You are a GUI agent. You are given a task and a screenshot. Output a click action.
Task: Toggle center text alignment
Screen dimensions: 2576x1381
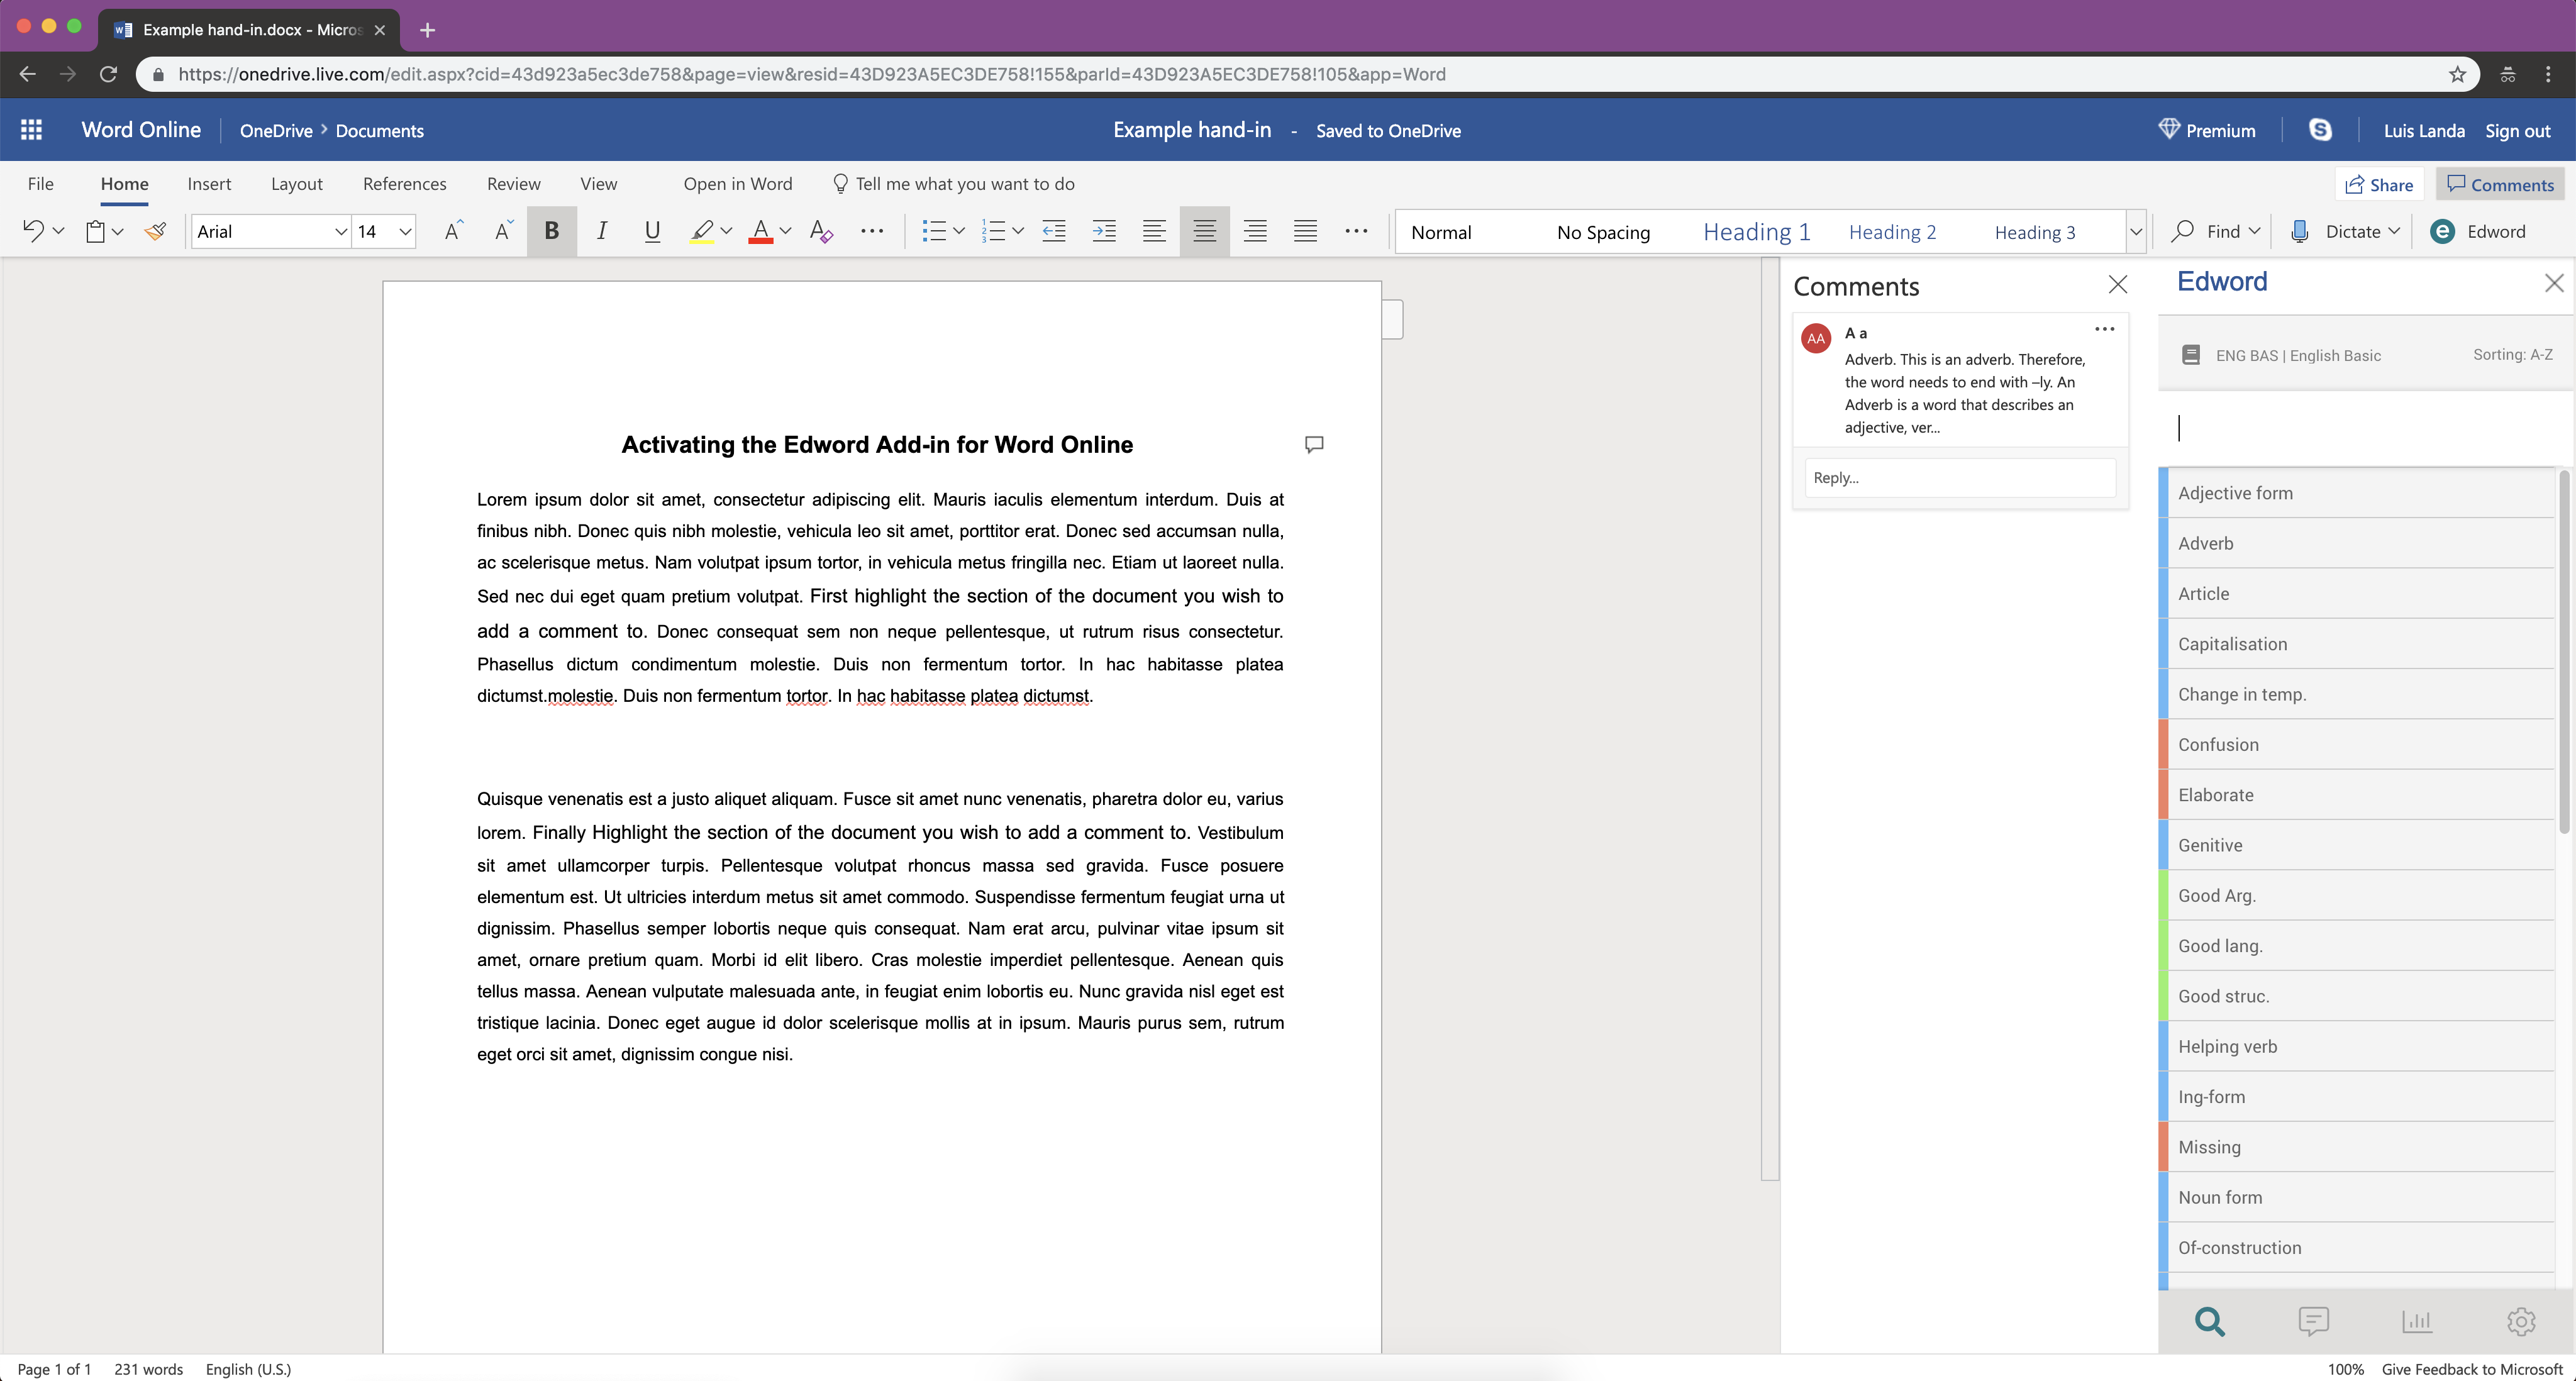click(1204, 231)
